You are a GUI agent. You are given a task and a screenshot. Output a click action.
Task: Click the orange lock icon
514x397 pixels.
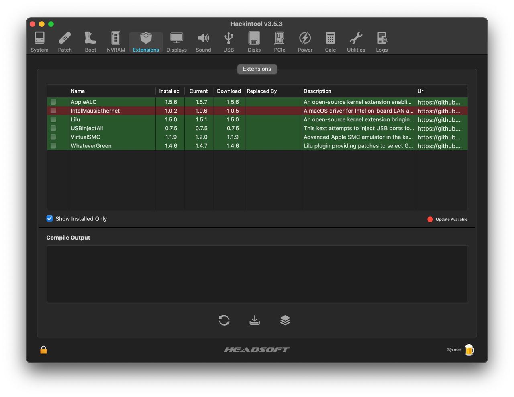(43, 350)
